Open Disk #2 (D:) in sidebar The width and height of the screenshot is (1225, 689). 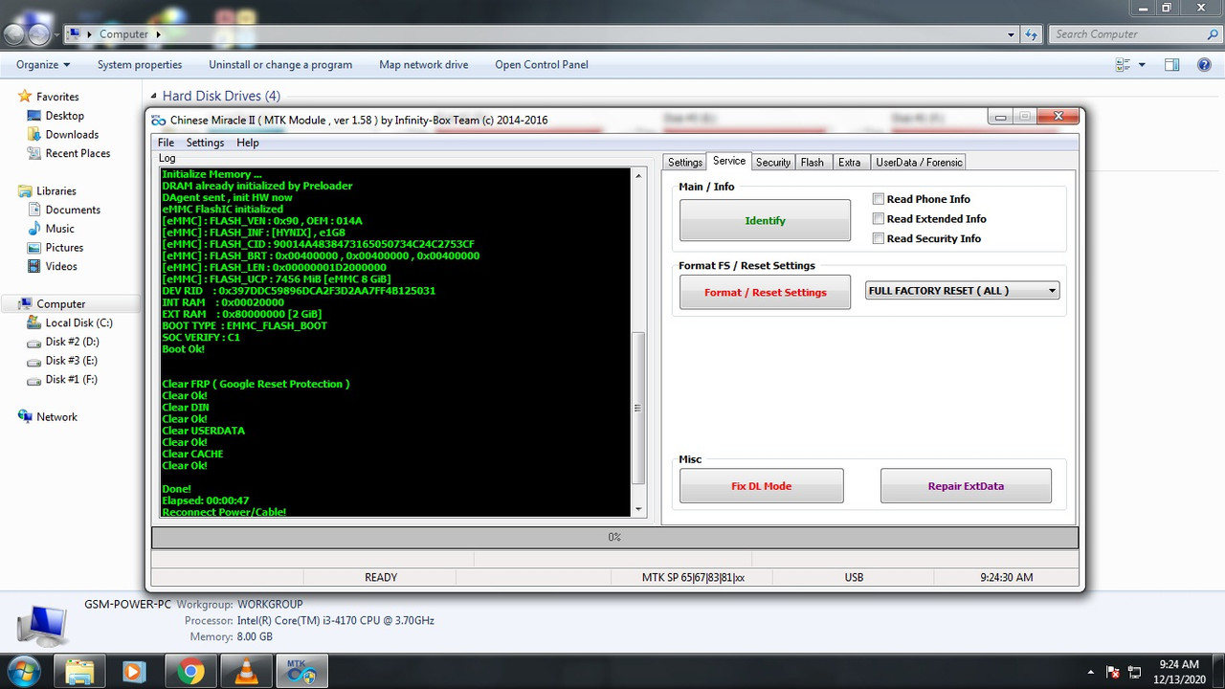72,342
